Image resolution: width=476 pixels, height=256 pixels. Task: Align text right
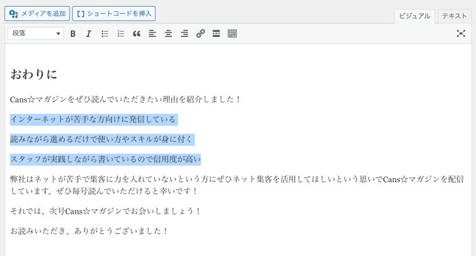(184, 34)
